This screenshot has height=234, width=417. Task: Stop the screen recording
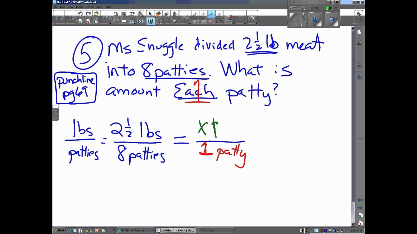331,19
